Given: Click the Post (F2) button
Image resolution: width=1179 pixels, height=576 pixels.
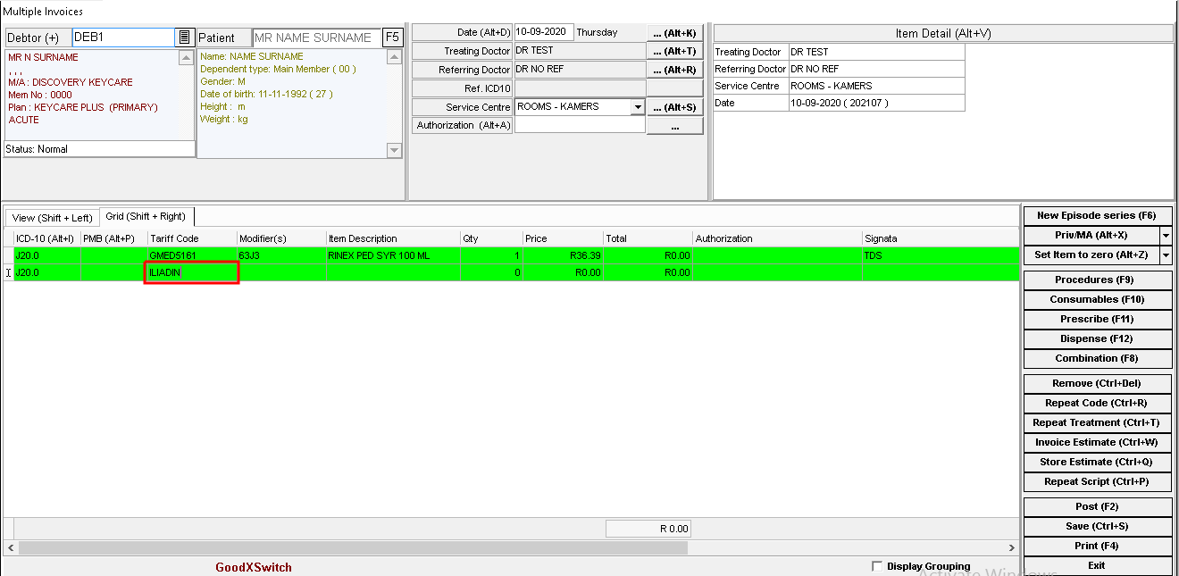Looking at the screenshot, I should [x=1097, y=506].
